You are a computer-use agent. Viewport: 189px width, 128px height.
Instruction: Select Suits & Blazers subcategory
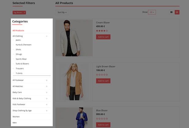coord(22,64)
